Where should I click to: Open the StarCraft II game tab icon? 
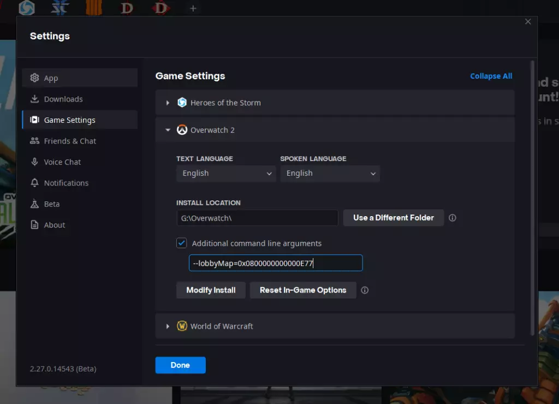(x=60, y=8)
